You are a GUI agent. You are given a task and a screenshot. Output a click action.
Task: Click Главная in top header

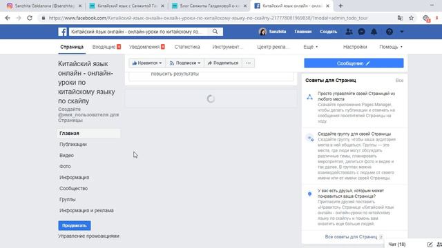coord(302,32)
